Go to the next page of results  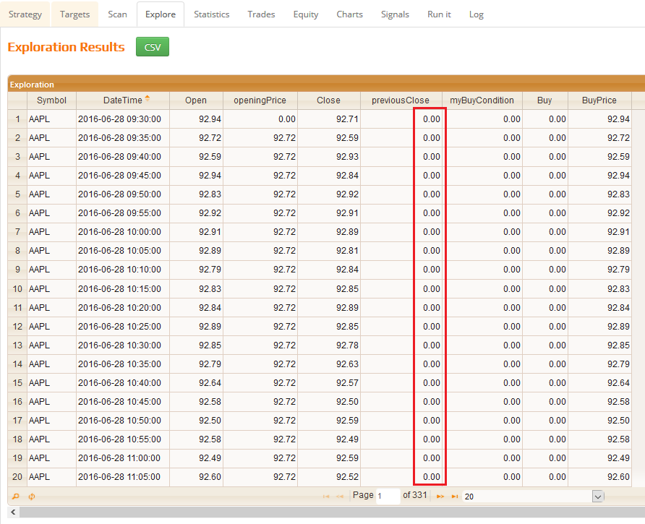(x=440, y=497)
